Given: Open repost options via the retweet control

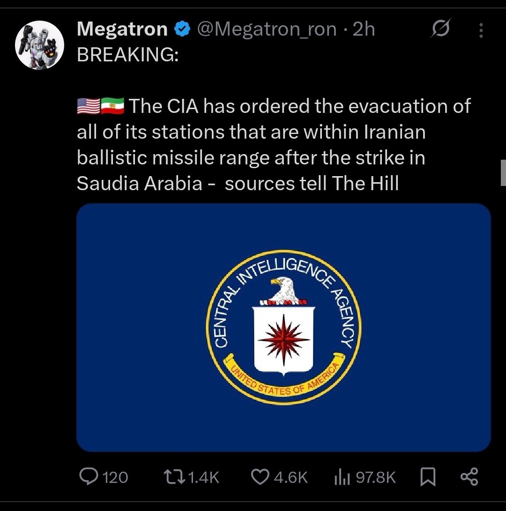Looking at the screenshot, I should pyautogui.click(x=175, y=477).
